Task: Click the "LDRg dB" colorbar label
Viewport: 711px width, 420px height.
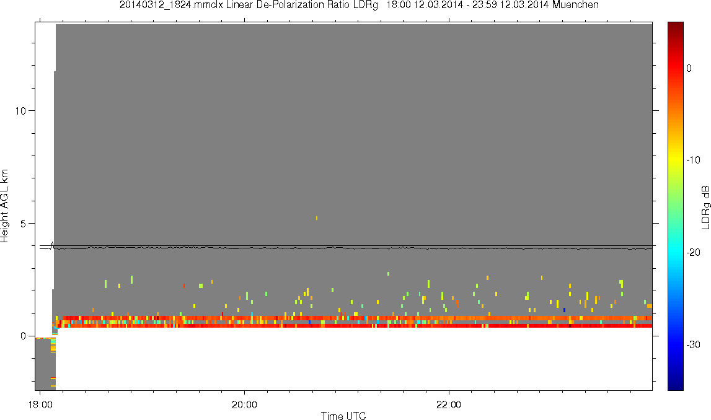Action: tap(705, 207)
